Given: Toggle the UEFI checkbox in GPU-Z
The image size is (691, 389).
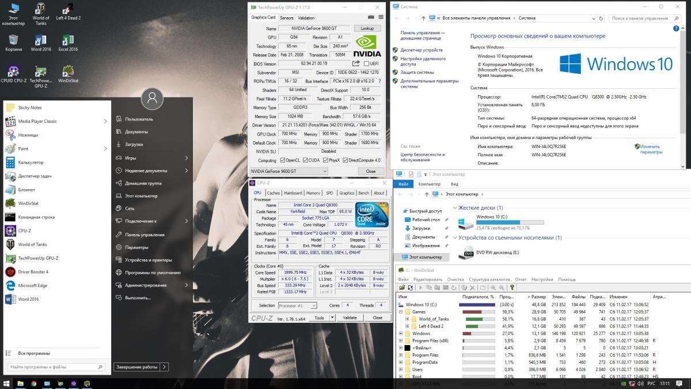Looking at the screenshot, I should pyautogui.click(x=366, y=63).
